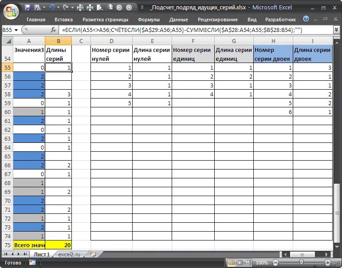This screenshot has height=268, width=342.
Task: Click the yellow cell with value 20
Action: pyautogui.click(x=59, y=245)
